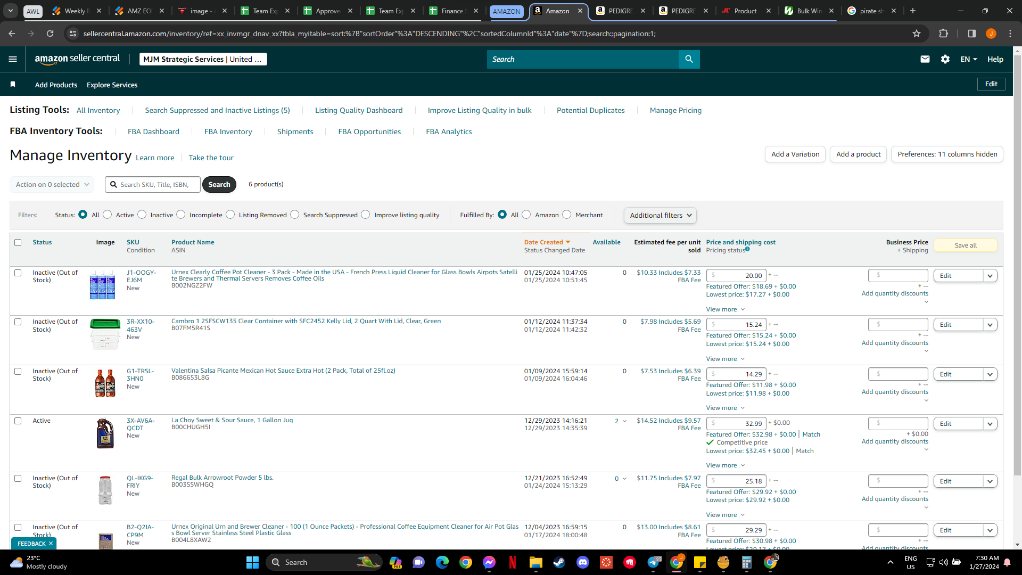Open the Seller Central hamburger menu
The width and height of the screenshot is (1022, 575).
13,59
